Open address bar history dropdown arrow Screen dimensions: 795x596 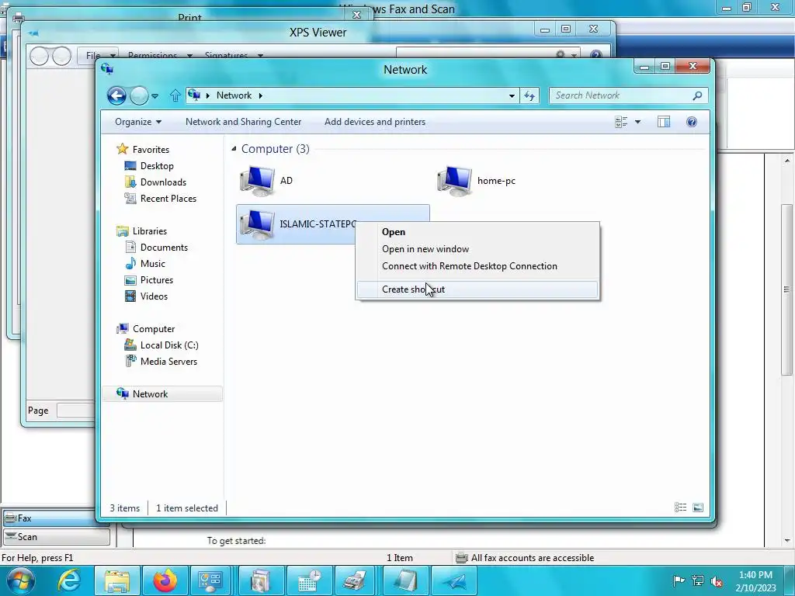point(512,95)
